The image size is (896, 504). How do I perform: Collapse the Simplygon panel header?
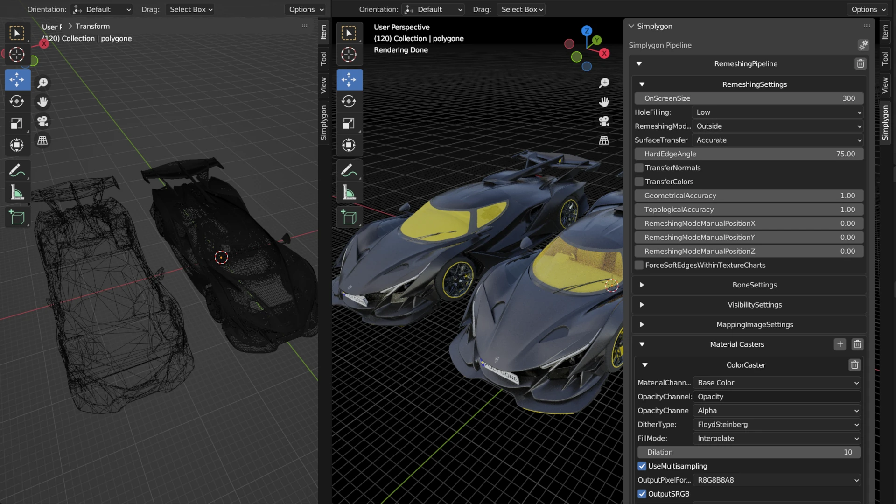631,27
